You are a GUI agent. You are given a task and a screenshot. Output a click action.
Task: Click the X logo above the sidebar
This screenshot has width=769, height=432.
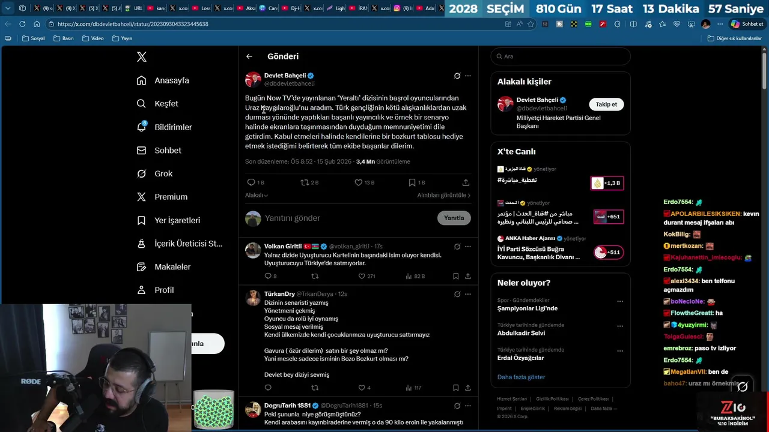pos(142,57)
